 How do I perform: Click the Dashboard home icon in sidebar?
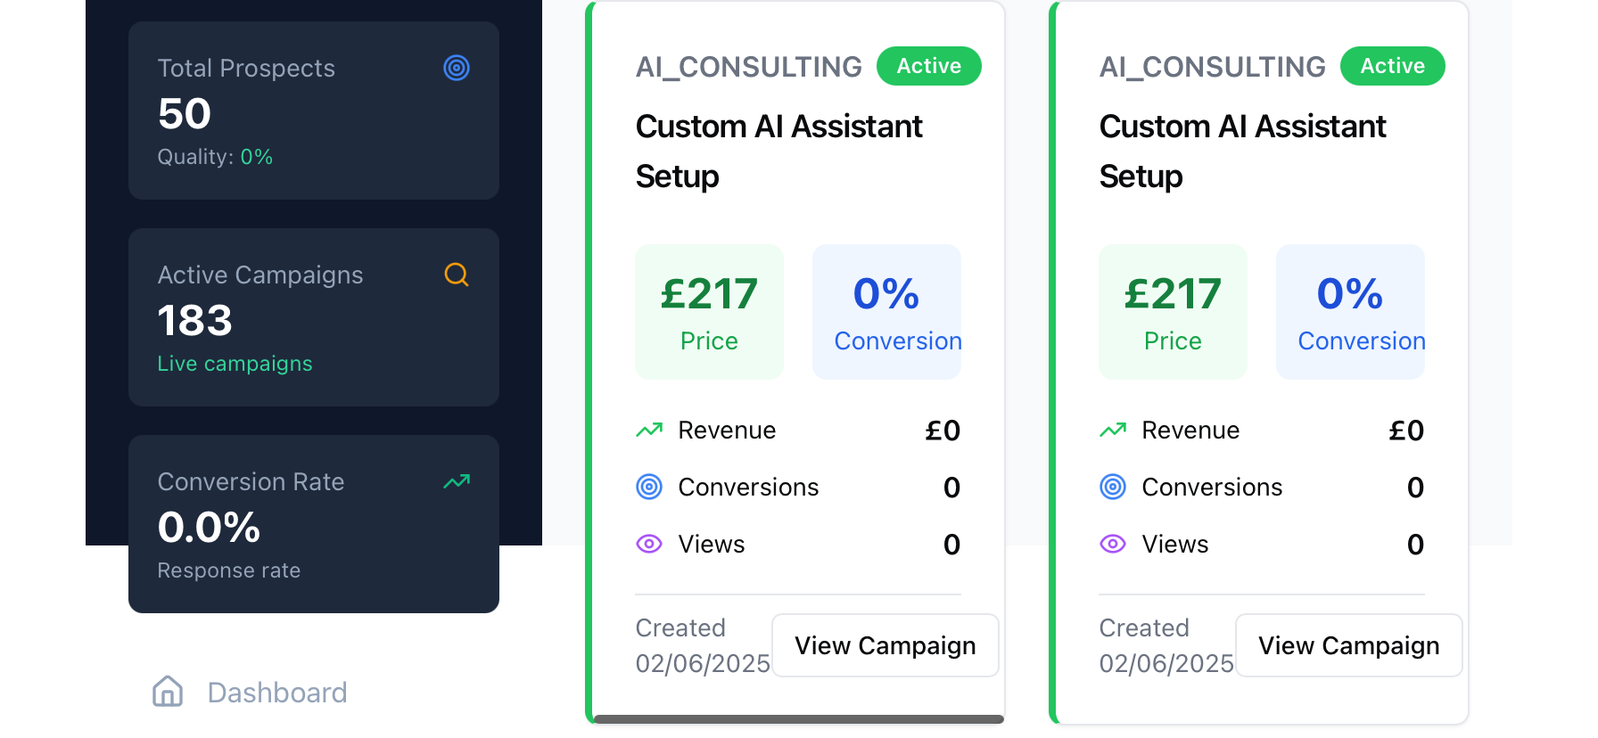click(x=168, y=692)
